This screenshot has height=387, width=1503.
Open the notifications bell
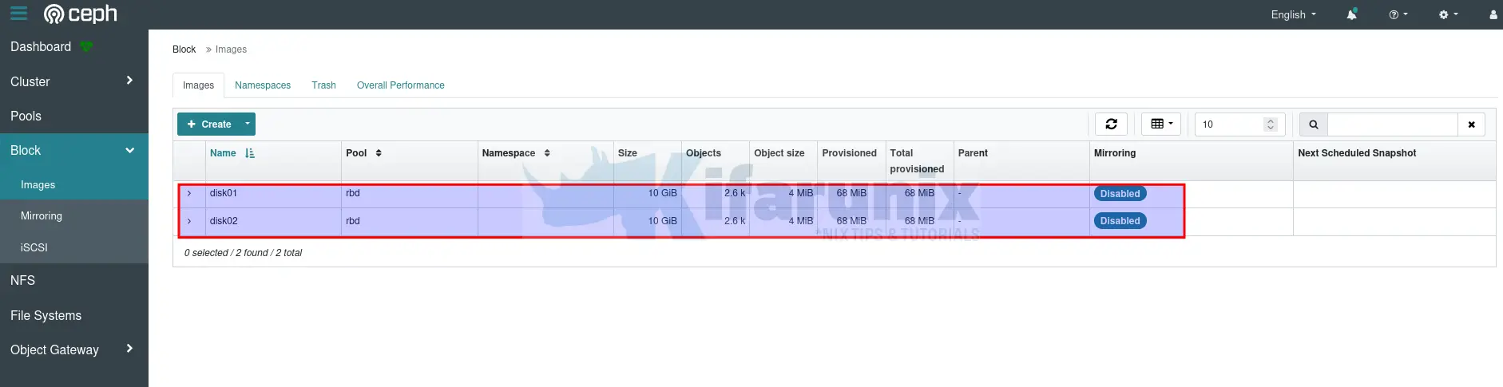coord(1351,14)
